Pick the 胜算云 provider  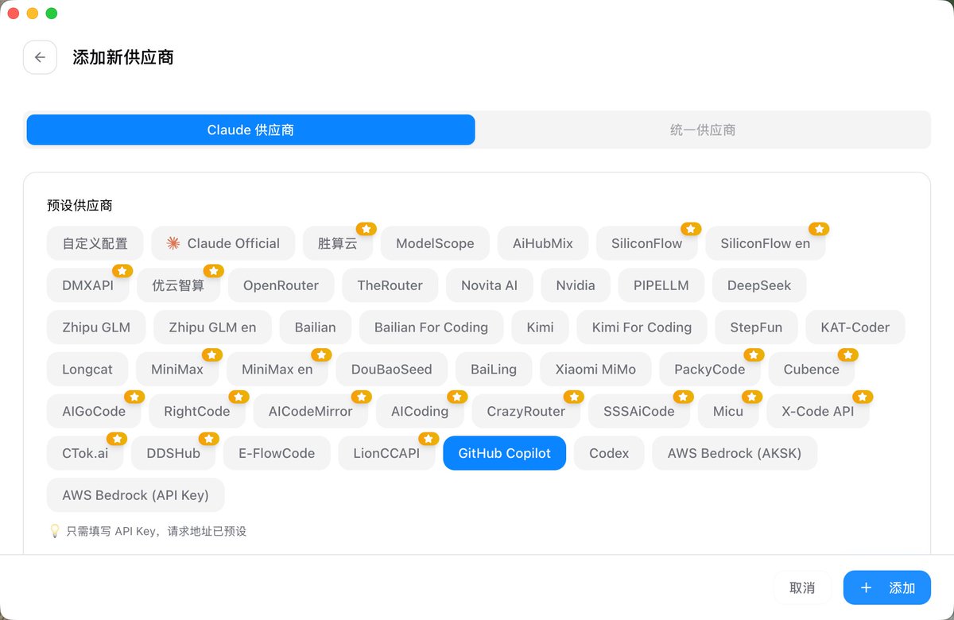coord(338,243)
